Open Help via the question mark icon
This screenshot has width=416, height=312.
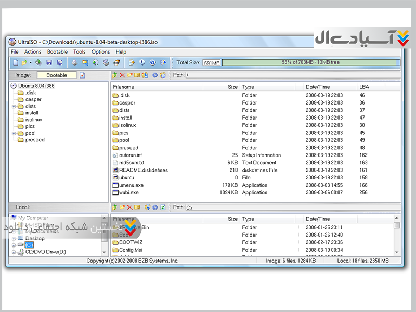tap(152, 62)
